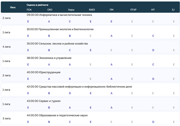Click the ОКО column header
This screenshot has height=126, width=180.
pos(50,10)
